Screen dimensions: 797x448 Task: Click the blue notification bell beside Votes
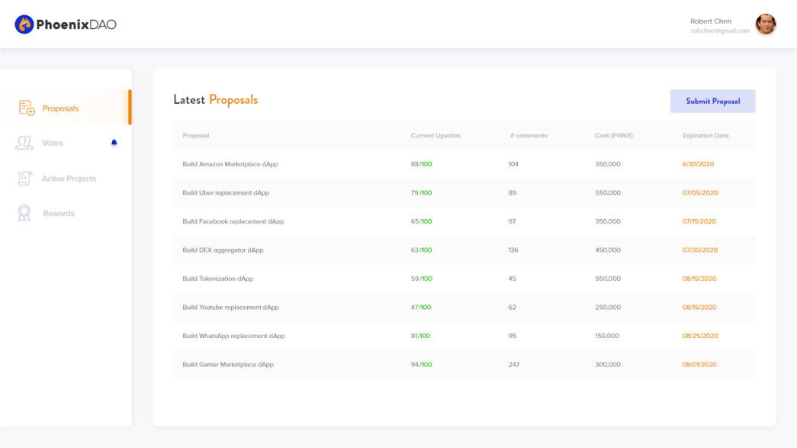114,143
